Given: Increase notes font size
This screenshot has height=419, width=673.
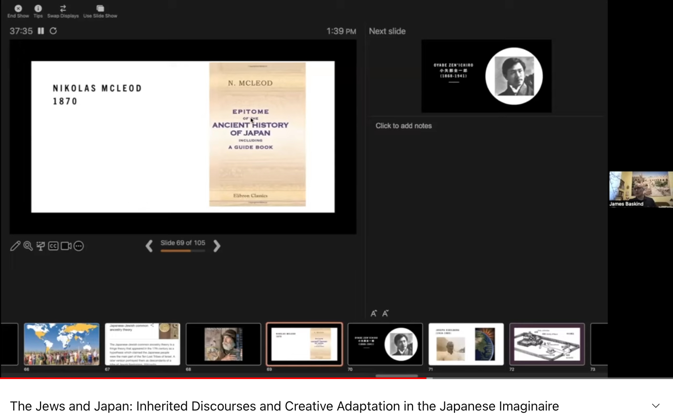Looking at the screenshot, I should tap(374, 313).
